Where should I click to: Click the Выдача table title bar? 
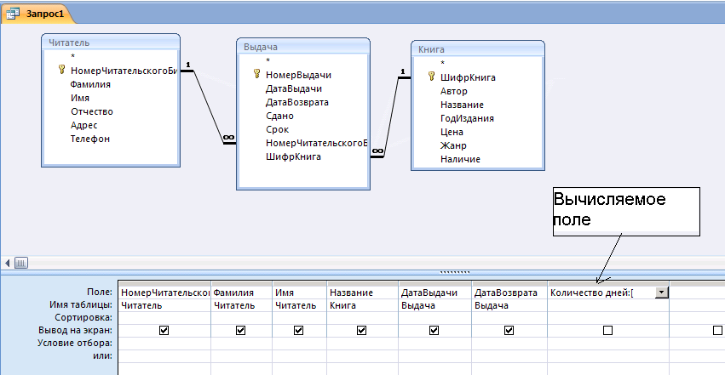302,47
